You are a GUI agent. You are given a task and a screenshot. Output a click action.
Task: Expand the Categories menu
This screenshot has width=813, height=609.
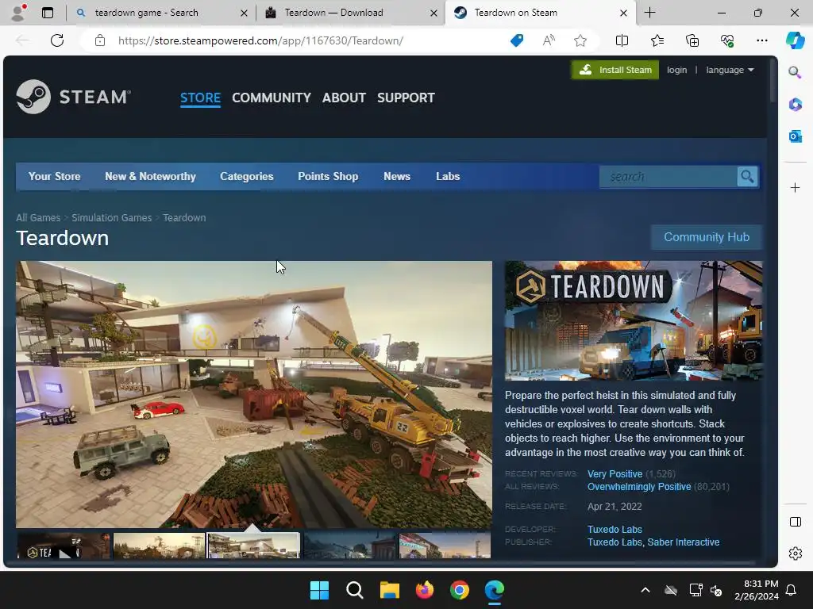(x=247, y=177)
